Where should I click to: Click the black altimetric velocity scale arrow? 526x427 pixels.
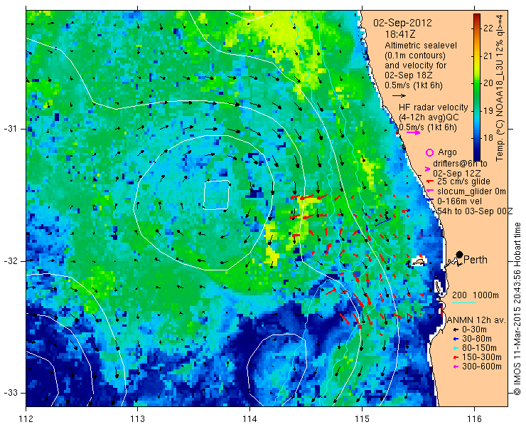point(399,96)
